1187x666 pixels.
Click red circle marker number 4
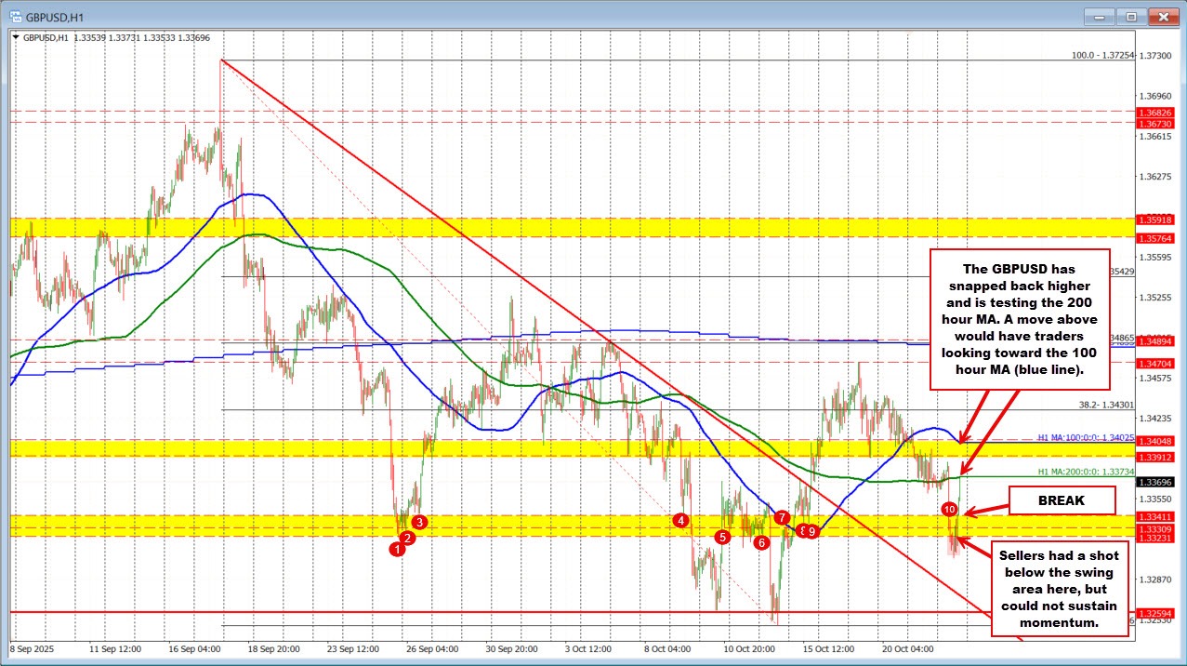(x=682, y=520)
